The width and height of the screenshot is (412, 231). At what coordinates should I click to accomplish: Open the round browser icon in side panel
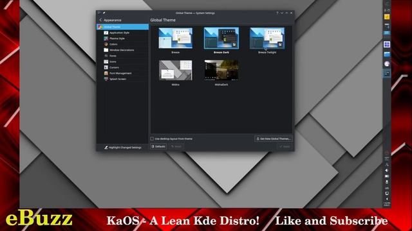click(387, 64)
